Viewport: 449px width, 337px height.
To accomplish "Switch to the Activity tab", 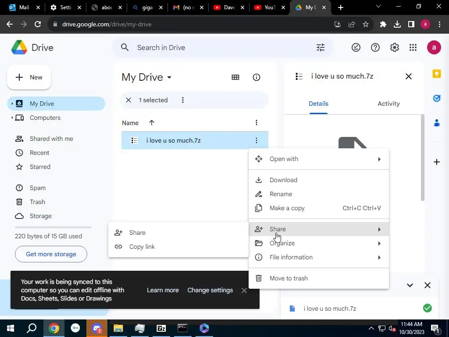I will pos(388,104).
